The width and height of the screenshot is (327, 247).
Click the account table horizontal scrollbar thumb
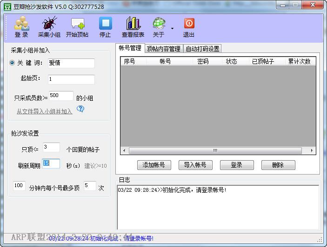pos(215,150)
